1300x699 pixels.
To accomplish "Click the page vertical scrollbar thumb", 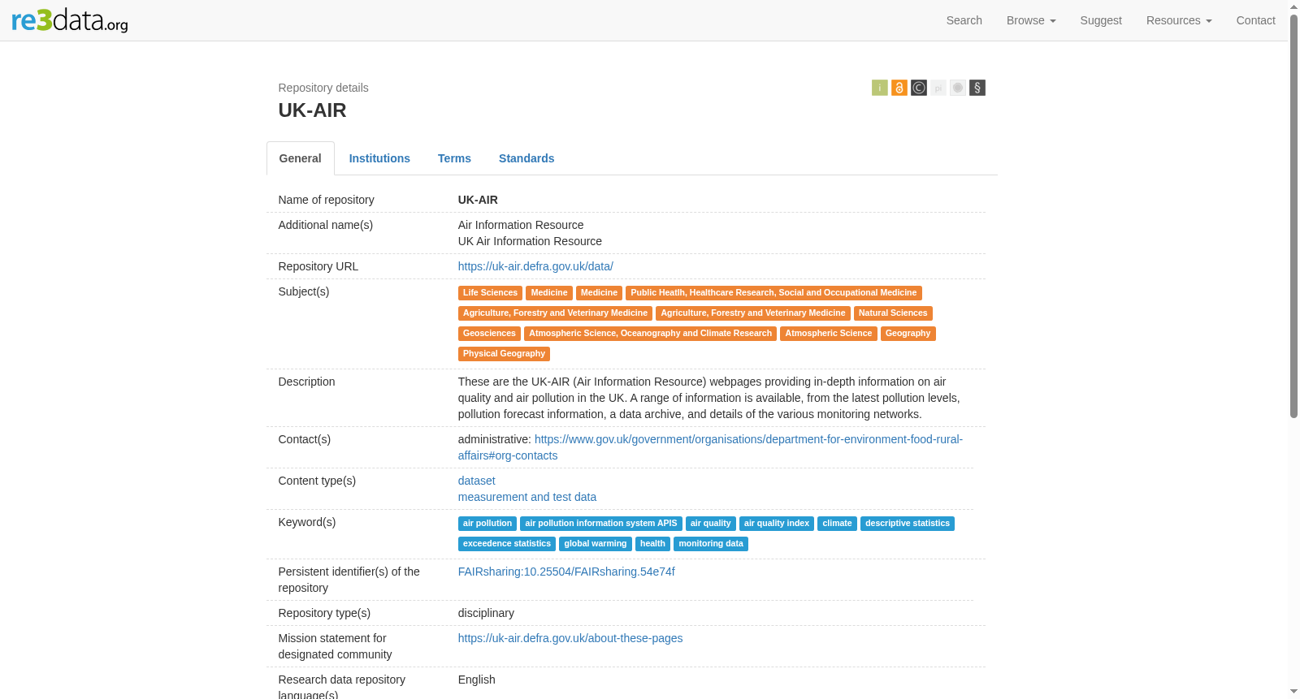I will [1293, 215].
